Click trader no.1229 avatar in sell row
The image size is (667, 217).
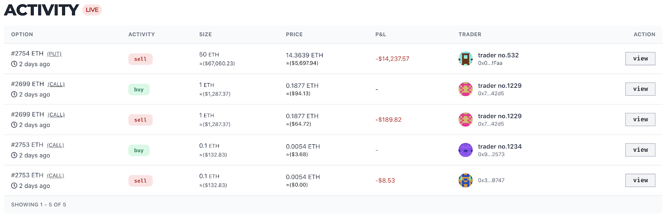465,120
